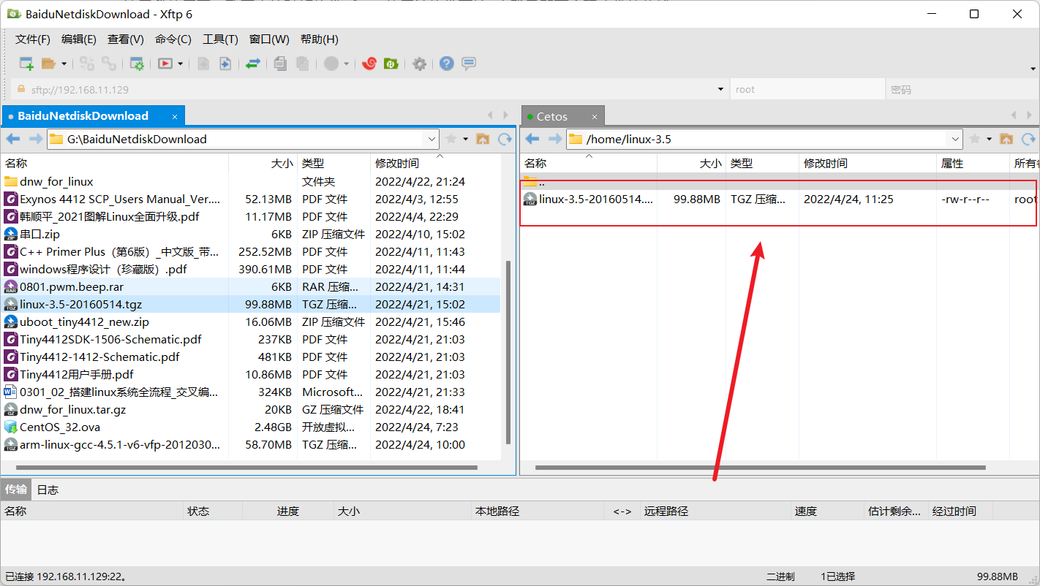The width and height of the screenshot is (1040, 586).
Task: Expand the dropdown next to the globe icon
Action: click(347, 64)
